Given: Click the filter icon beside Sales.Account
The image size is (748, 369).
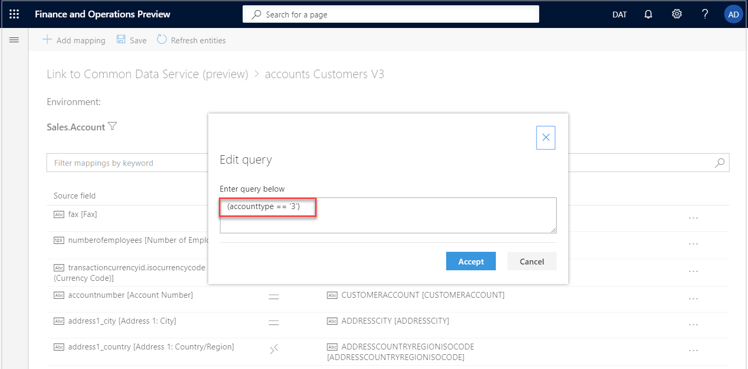Looking at the screenshot, I should coord(112,127).
